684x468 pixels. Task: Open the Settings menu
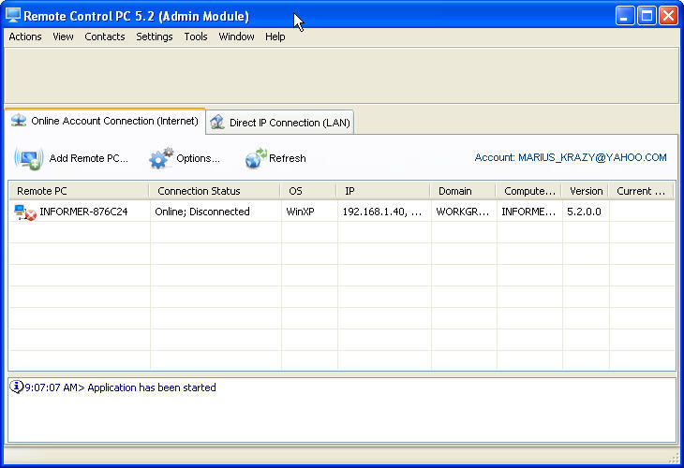tap(155, 37)
